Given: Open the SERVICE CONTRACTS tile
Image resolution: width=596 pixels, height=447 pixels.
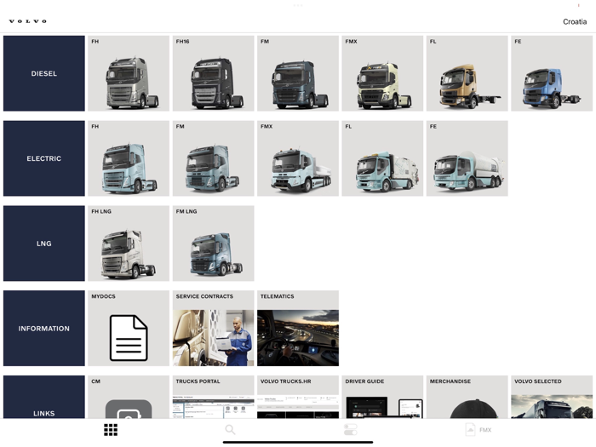Looking at the screenshot, I should [x=213, y=329].
